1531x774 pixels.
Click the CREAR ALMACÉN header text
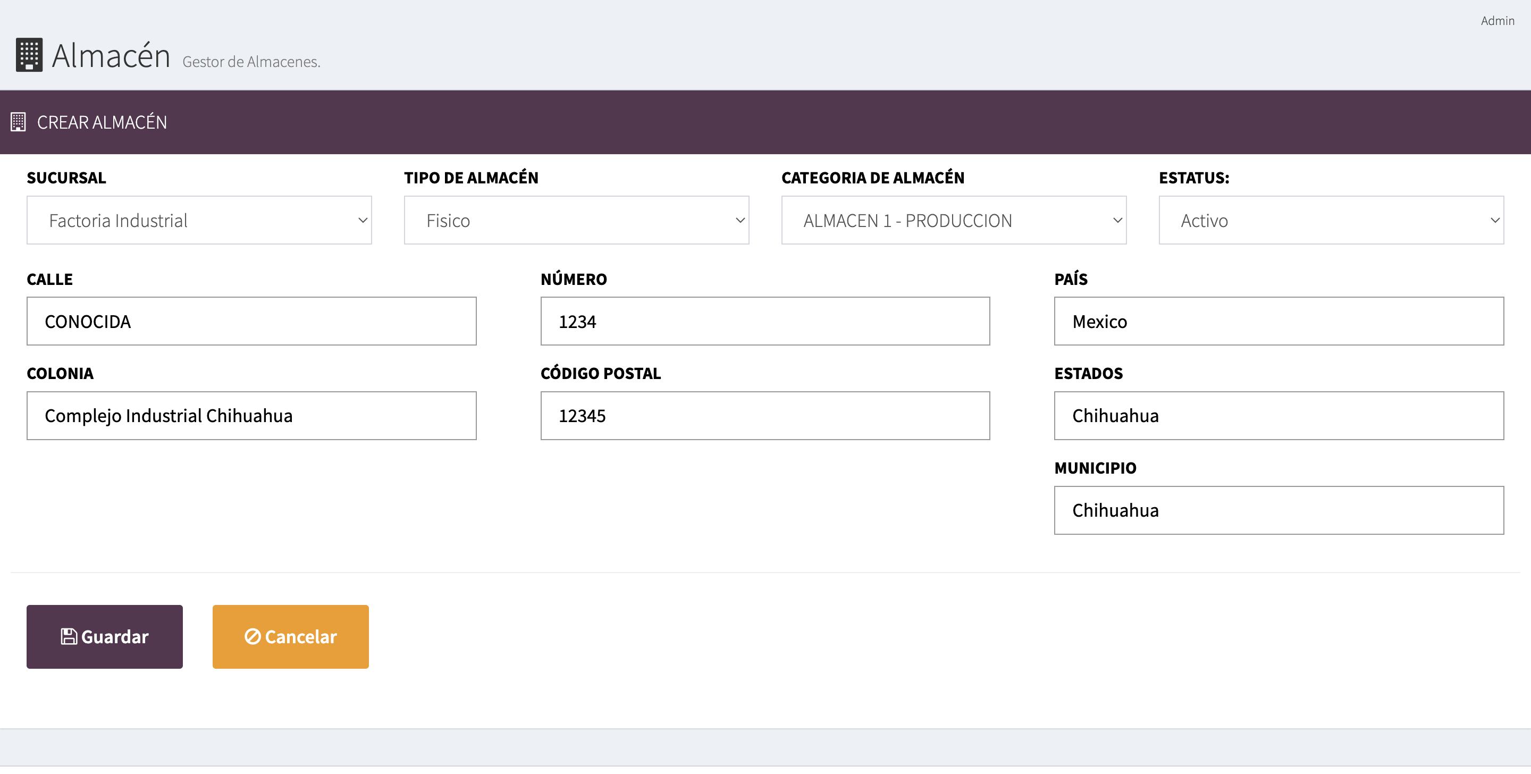tap(102, 122)
